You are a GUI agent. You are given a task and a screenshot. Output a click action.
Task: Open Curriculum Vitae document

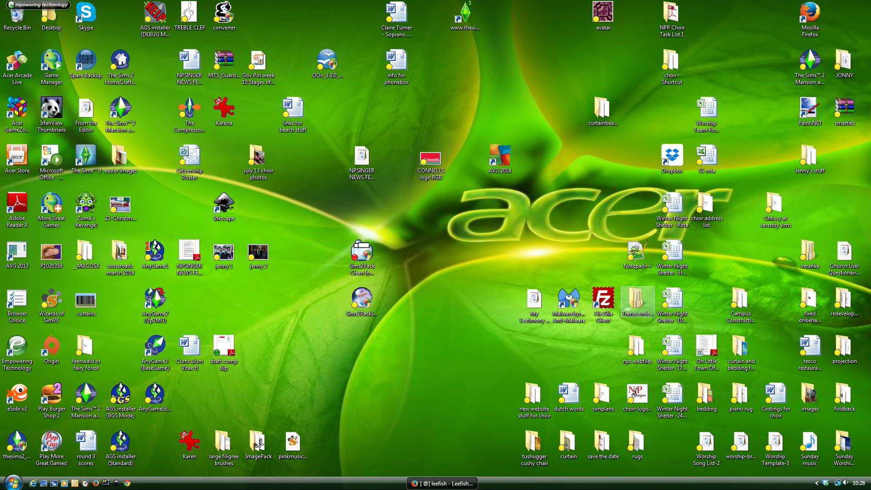[189, 353]
